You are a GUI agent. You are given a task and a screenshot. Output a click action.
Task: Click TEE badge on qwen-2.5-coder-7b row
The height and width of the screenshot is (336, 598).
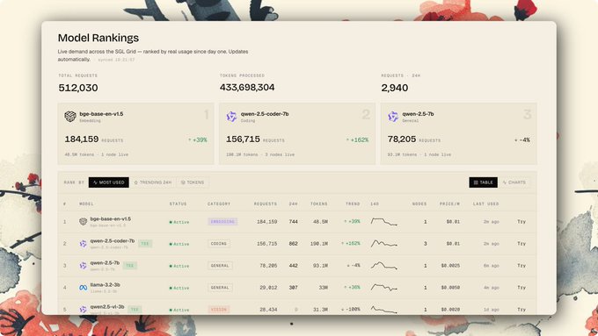click(x=145, y=244)
